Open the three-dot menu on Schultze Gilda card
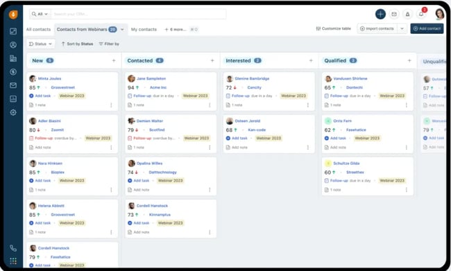Screen dimensions: 451x271 tap(407, 190)
